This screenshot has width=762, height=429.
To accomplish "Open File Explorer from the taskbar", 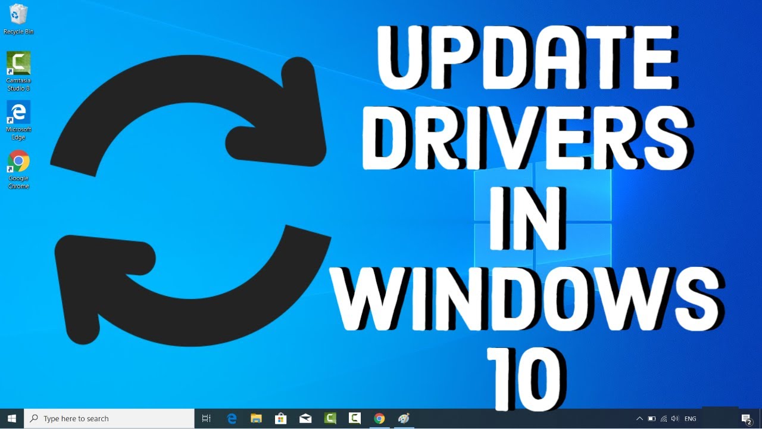I will [x=257, y=419].
